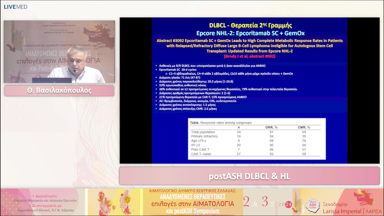The image size is (384, 216).
Task: Click the CMR, % column header
Action: click(304, 128)
